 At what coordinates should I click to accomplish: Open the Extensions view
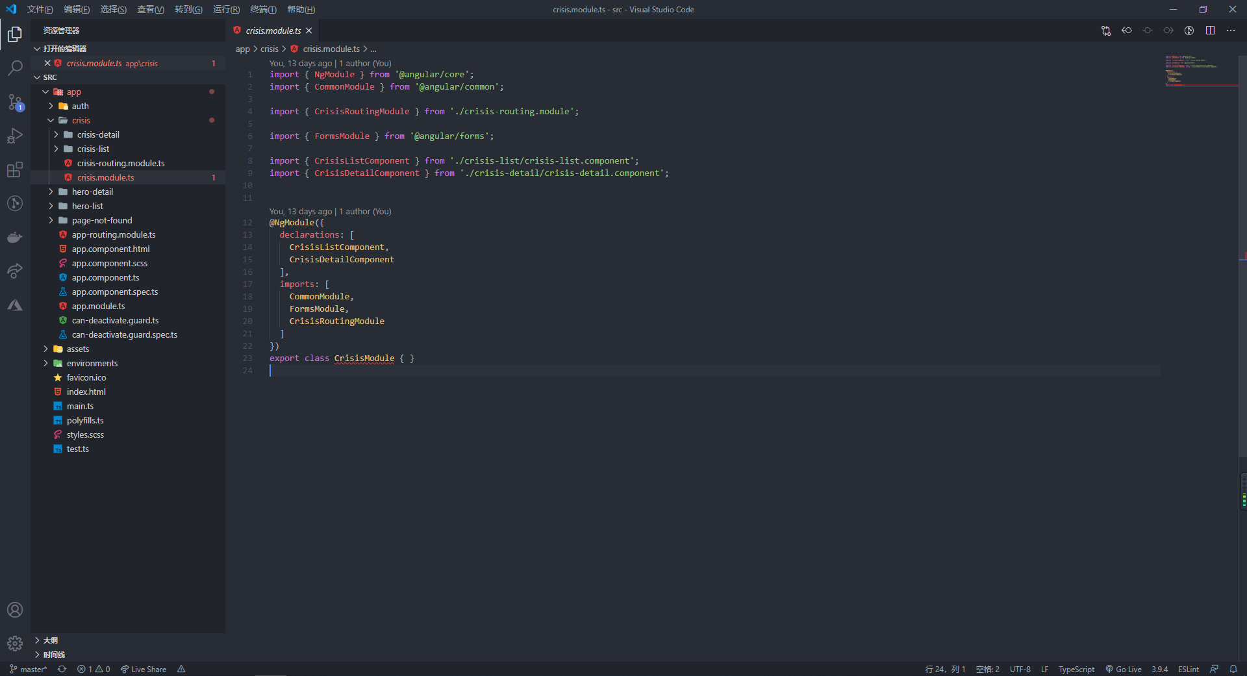click(15, 169)
